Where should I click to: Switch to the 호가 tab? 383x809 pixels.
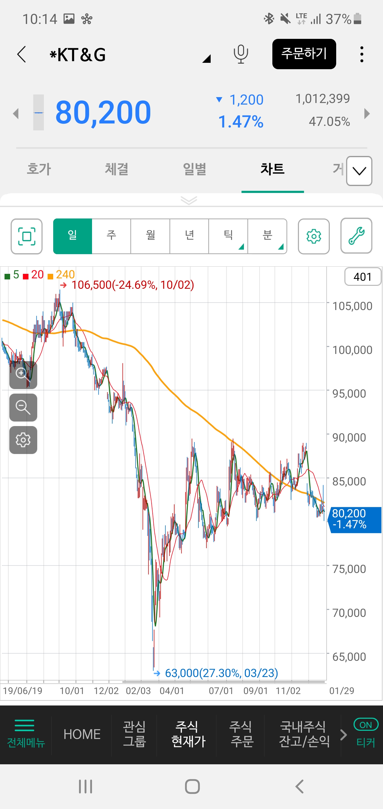coord(39,169)
